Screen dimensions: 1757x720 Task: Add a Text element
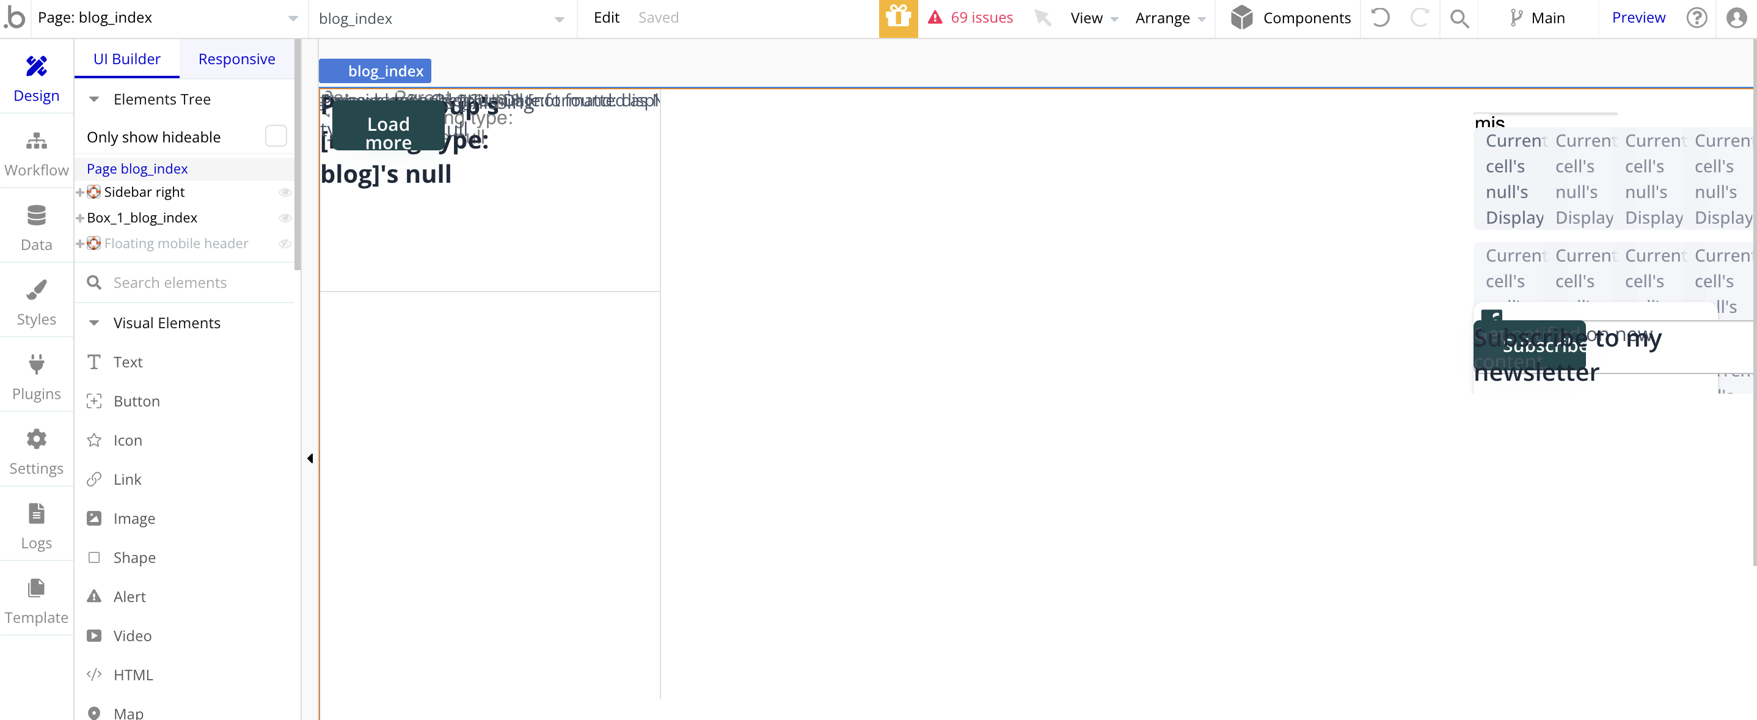(128, 362)
